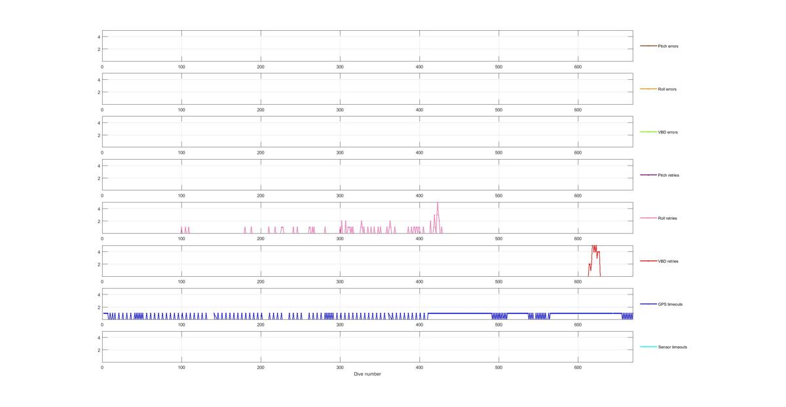The height and width of the screenshot is (407, 786).
Task: Click the 500 tick under Roll retries plot
Action: tap(498, 238)
